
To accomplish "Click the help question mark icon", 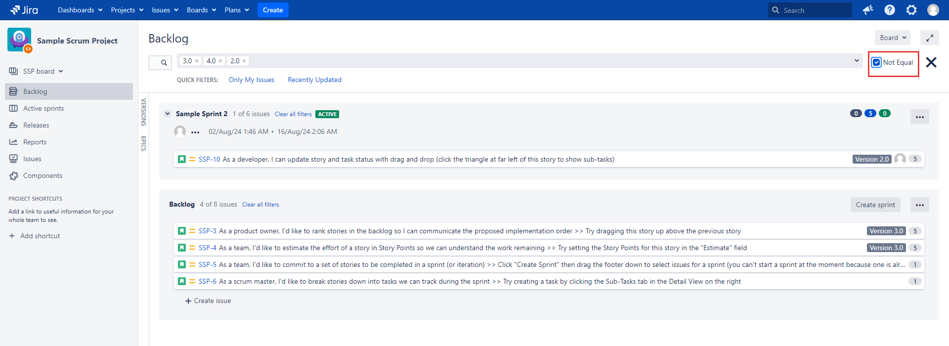I will pos(890,10).
